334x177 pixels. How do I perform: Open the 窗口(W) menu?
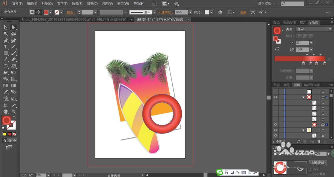(x=123, y=4)
